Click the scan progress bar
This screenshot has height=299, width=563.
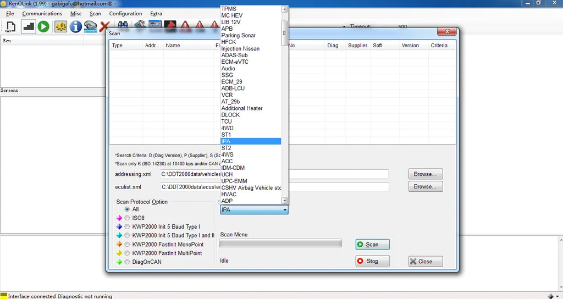(x=280, y=243)
